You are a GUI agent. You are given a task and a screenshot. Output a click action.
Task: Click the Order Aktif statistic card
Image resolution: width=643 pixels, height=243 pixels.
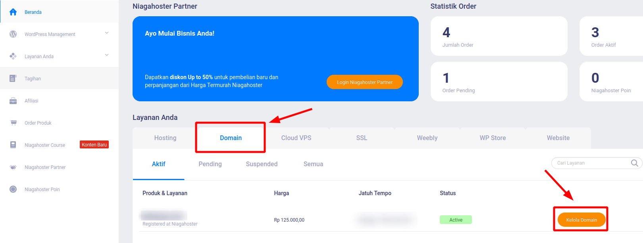611,36
